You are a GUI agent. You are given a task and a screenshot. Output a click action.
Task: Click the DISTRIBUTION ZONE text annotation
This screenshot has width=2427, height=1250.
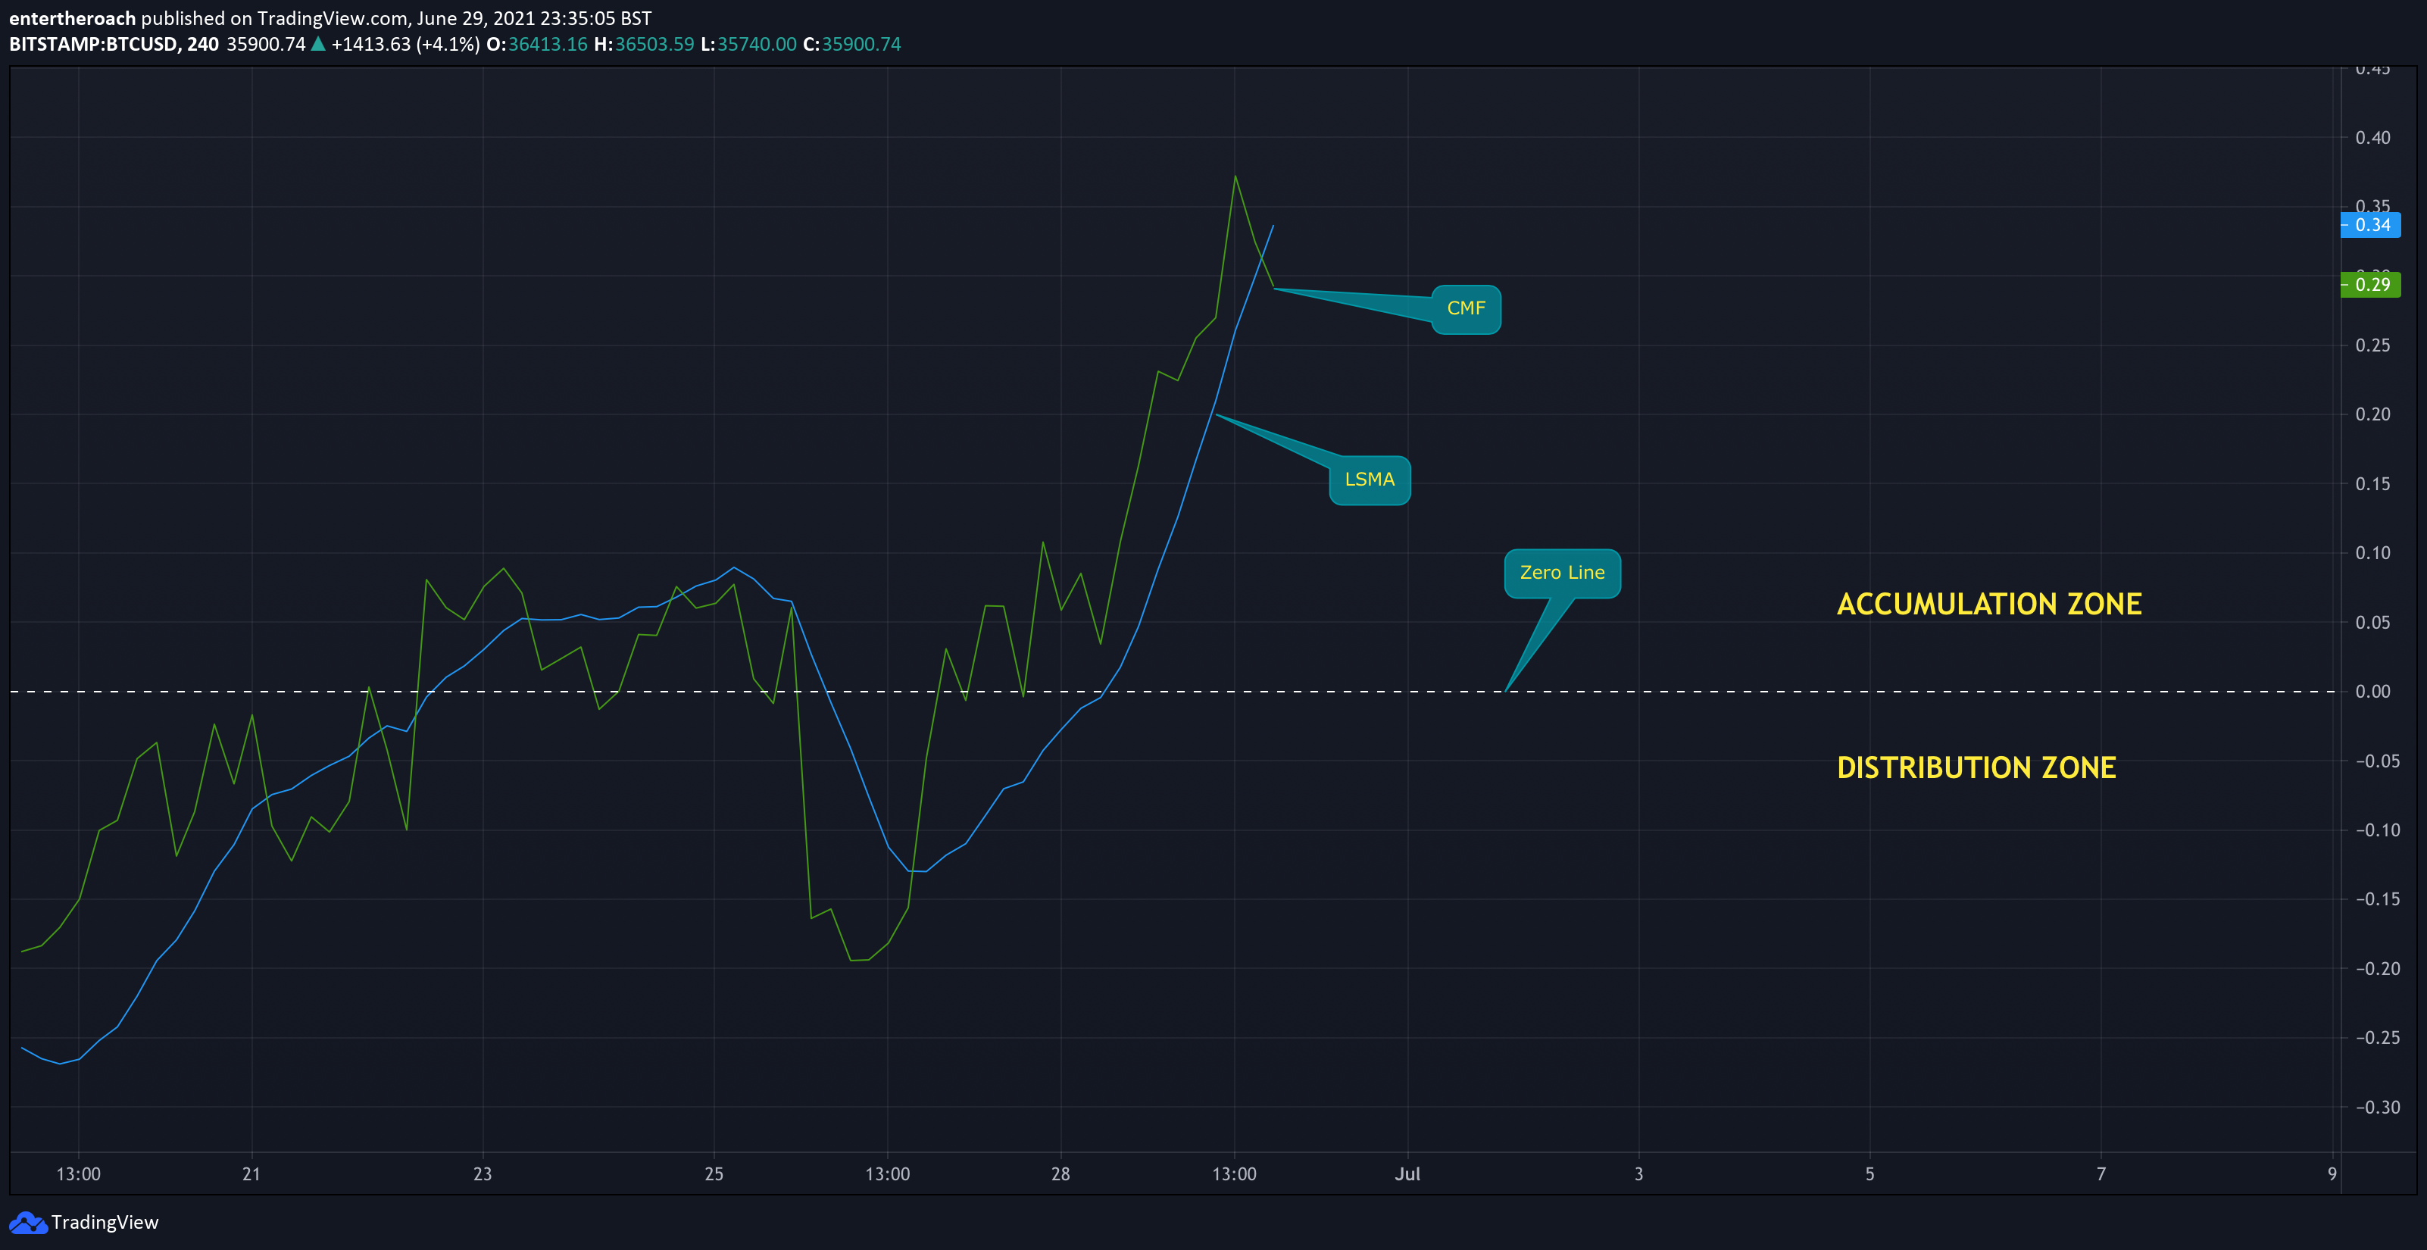pyautogui.click(x=1976, y=767)
